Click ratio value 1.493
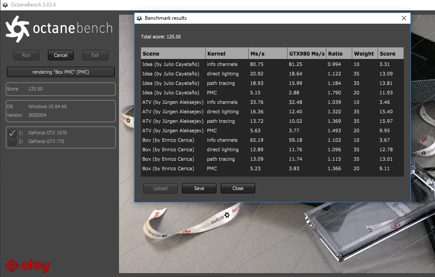This screenshot has height=277, width=435. pos(334,131)
